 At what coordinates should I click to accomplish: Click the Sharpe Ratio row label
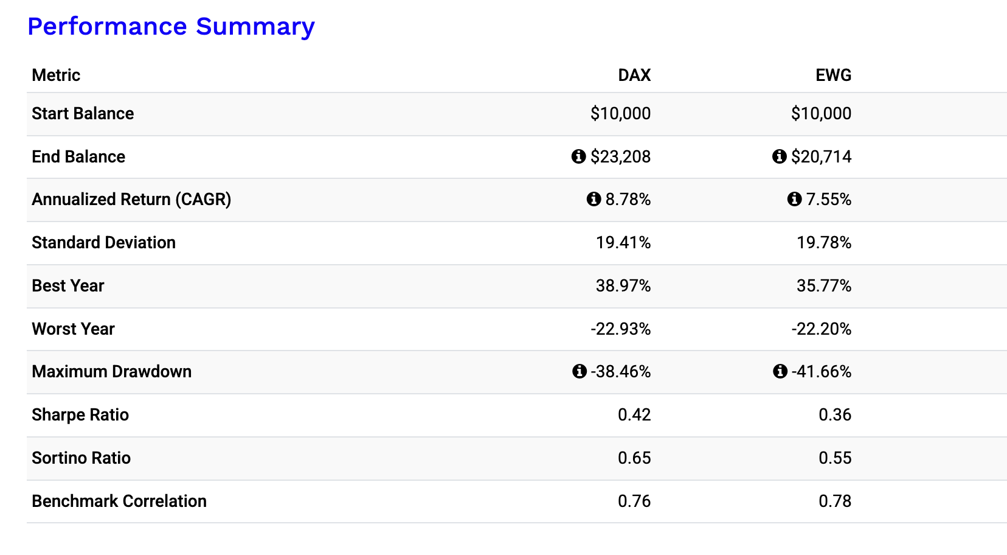80,414
